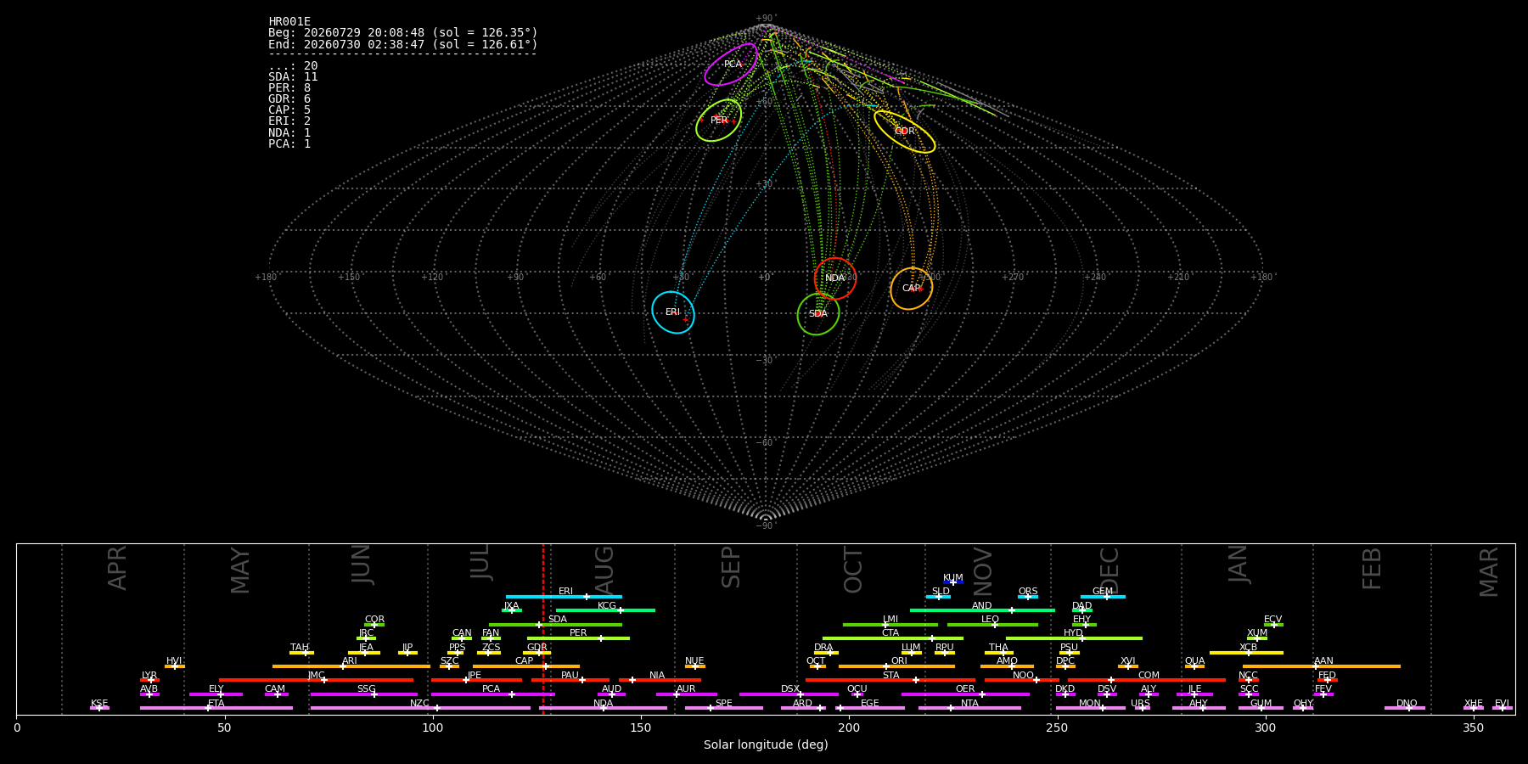Viewport: 1528px width, 764px height.
Task: Click the PCA radiant ellipse on sky map
Action: (x=731, y=65)
